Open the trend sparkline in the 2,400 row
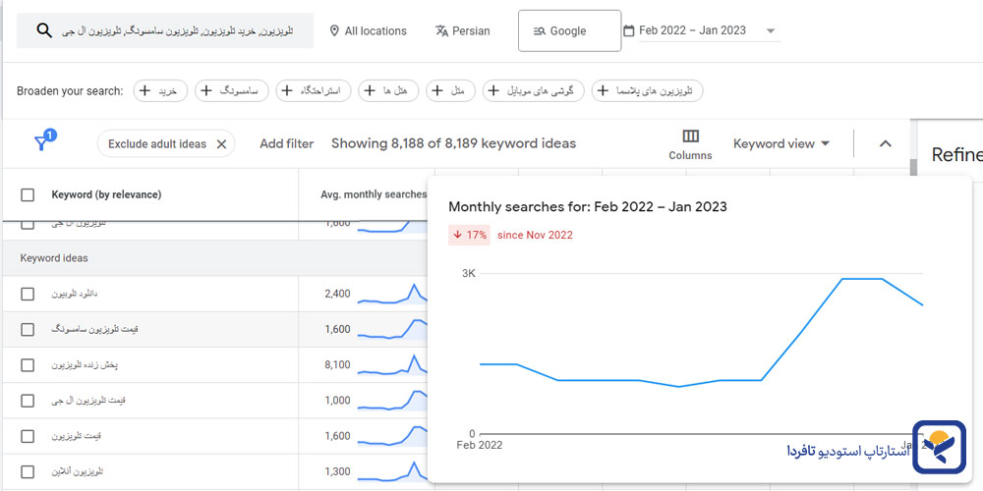The height and width of the screenshot is (491, 983). (x=392, y=294)
